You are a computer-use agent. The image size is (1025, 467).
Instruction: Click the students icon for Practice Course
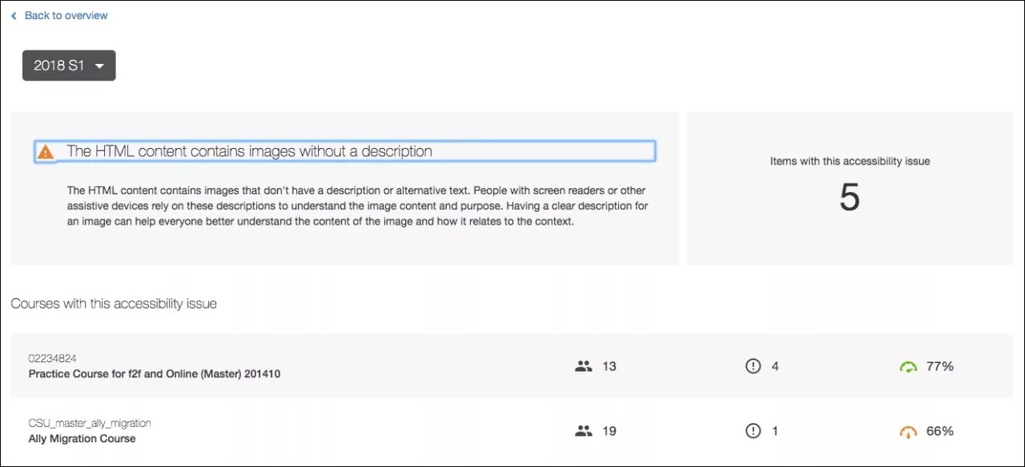coord(583,366)
